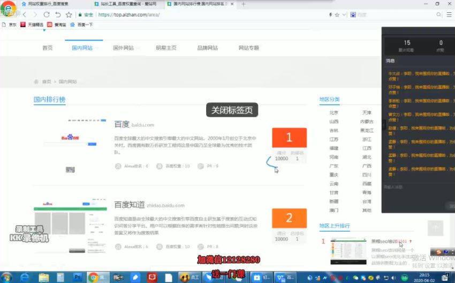The image size is (455, 283).
Task: Open the 京东 bookmark
Action: click(x=9, y=25)
